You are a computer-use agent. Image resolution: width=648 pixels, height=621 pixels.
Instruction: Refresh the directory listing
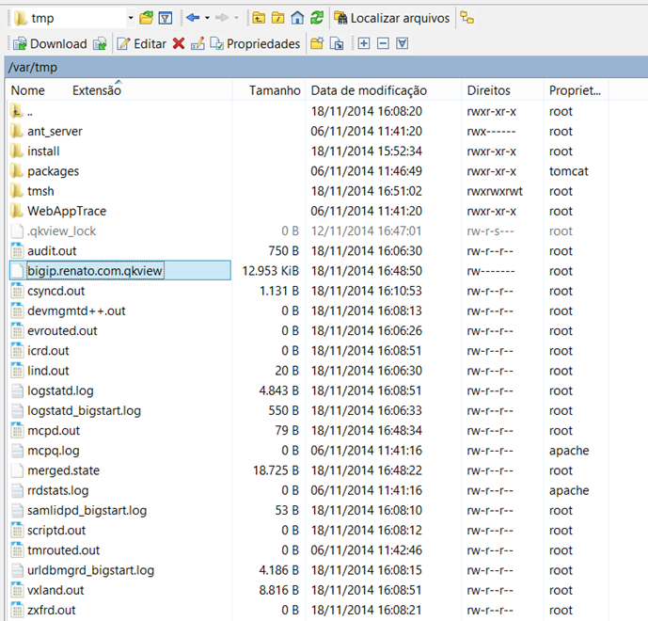click(x=317, y=18)
